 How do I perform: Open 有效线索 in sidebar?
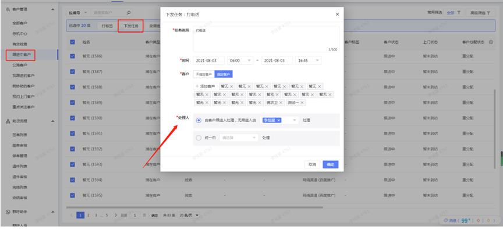click(20, 44)
